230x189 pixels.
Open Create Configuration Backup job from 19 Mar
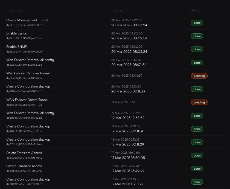tap(28, 126)
